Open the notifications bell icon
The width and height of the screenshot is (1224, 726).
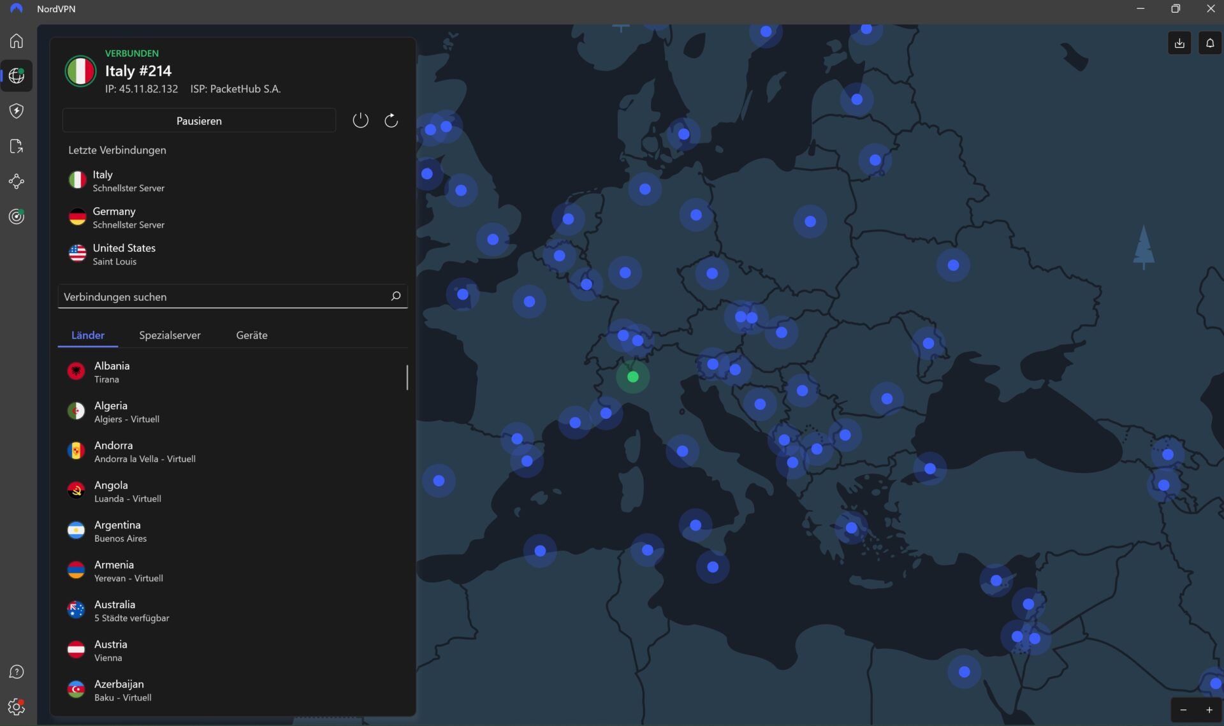point(1210,43)
